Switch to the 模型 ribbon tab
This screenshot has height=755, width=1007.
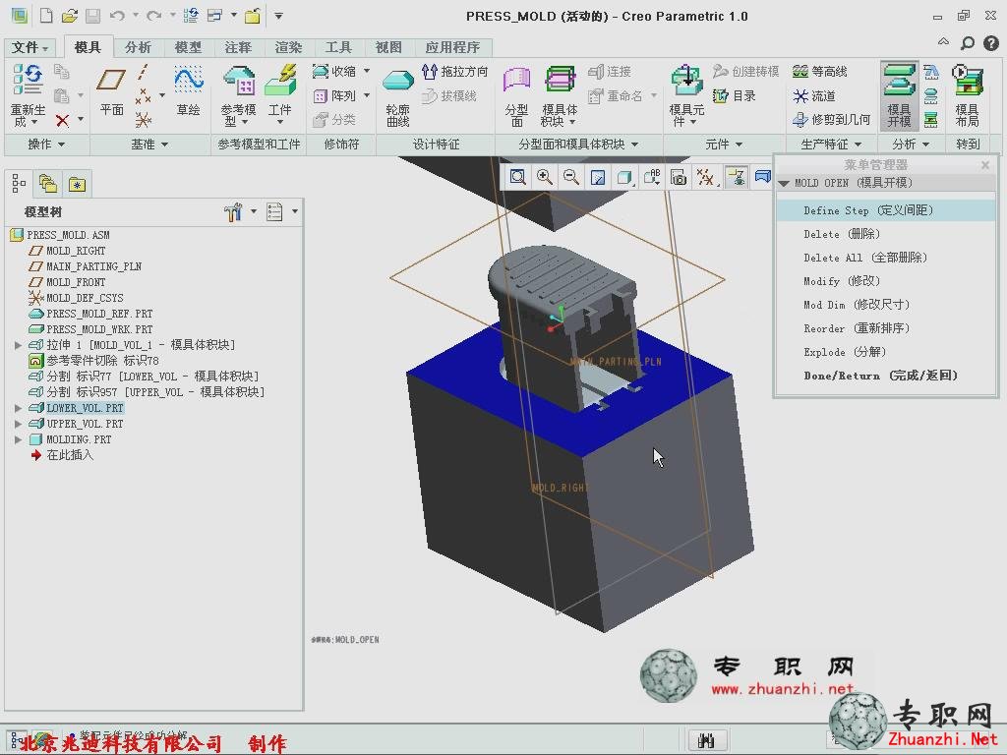pyautogui.click(x=188, y=47)
